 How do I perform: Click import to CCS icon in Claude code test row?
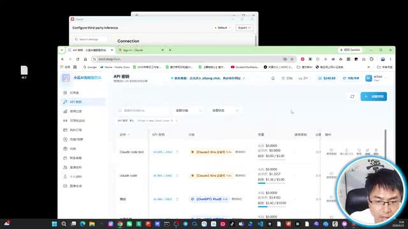click(x=346, y=151)
